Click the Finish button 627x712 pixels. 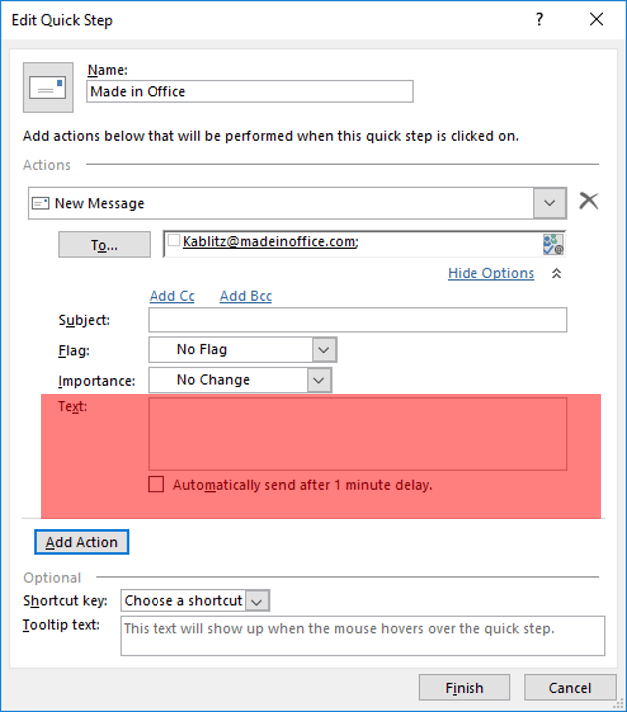(x=464, y=688)
